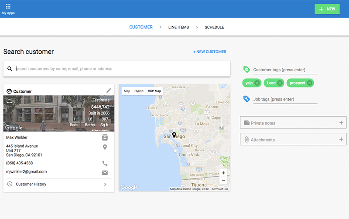
Task: Open the My Apps grid icon
Action: click(x=8, y=6)
